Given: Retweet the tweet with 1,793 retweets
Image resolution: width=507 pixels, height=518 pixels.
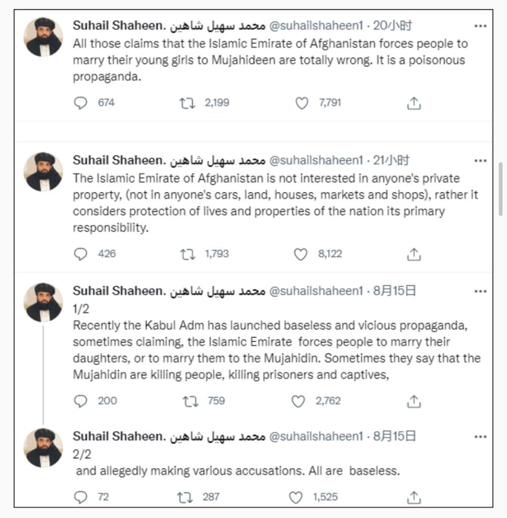Looking at the screenshot, I should click(x=188, y=254).
